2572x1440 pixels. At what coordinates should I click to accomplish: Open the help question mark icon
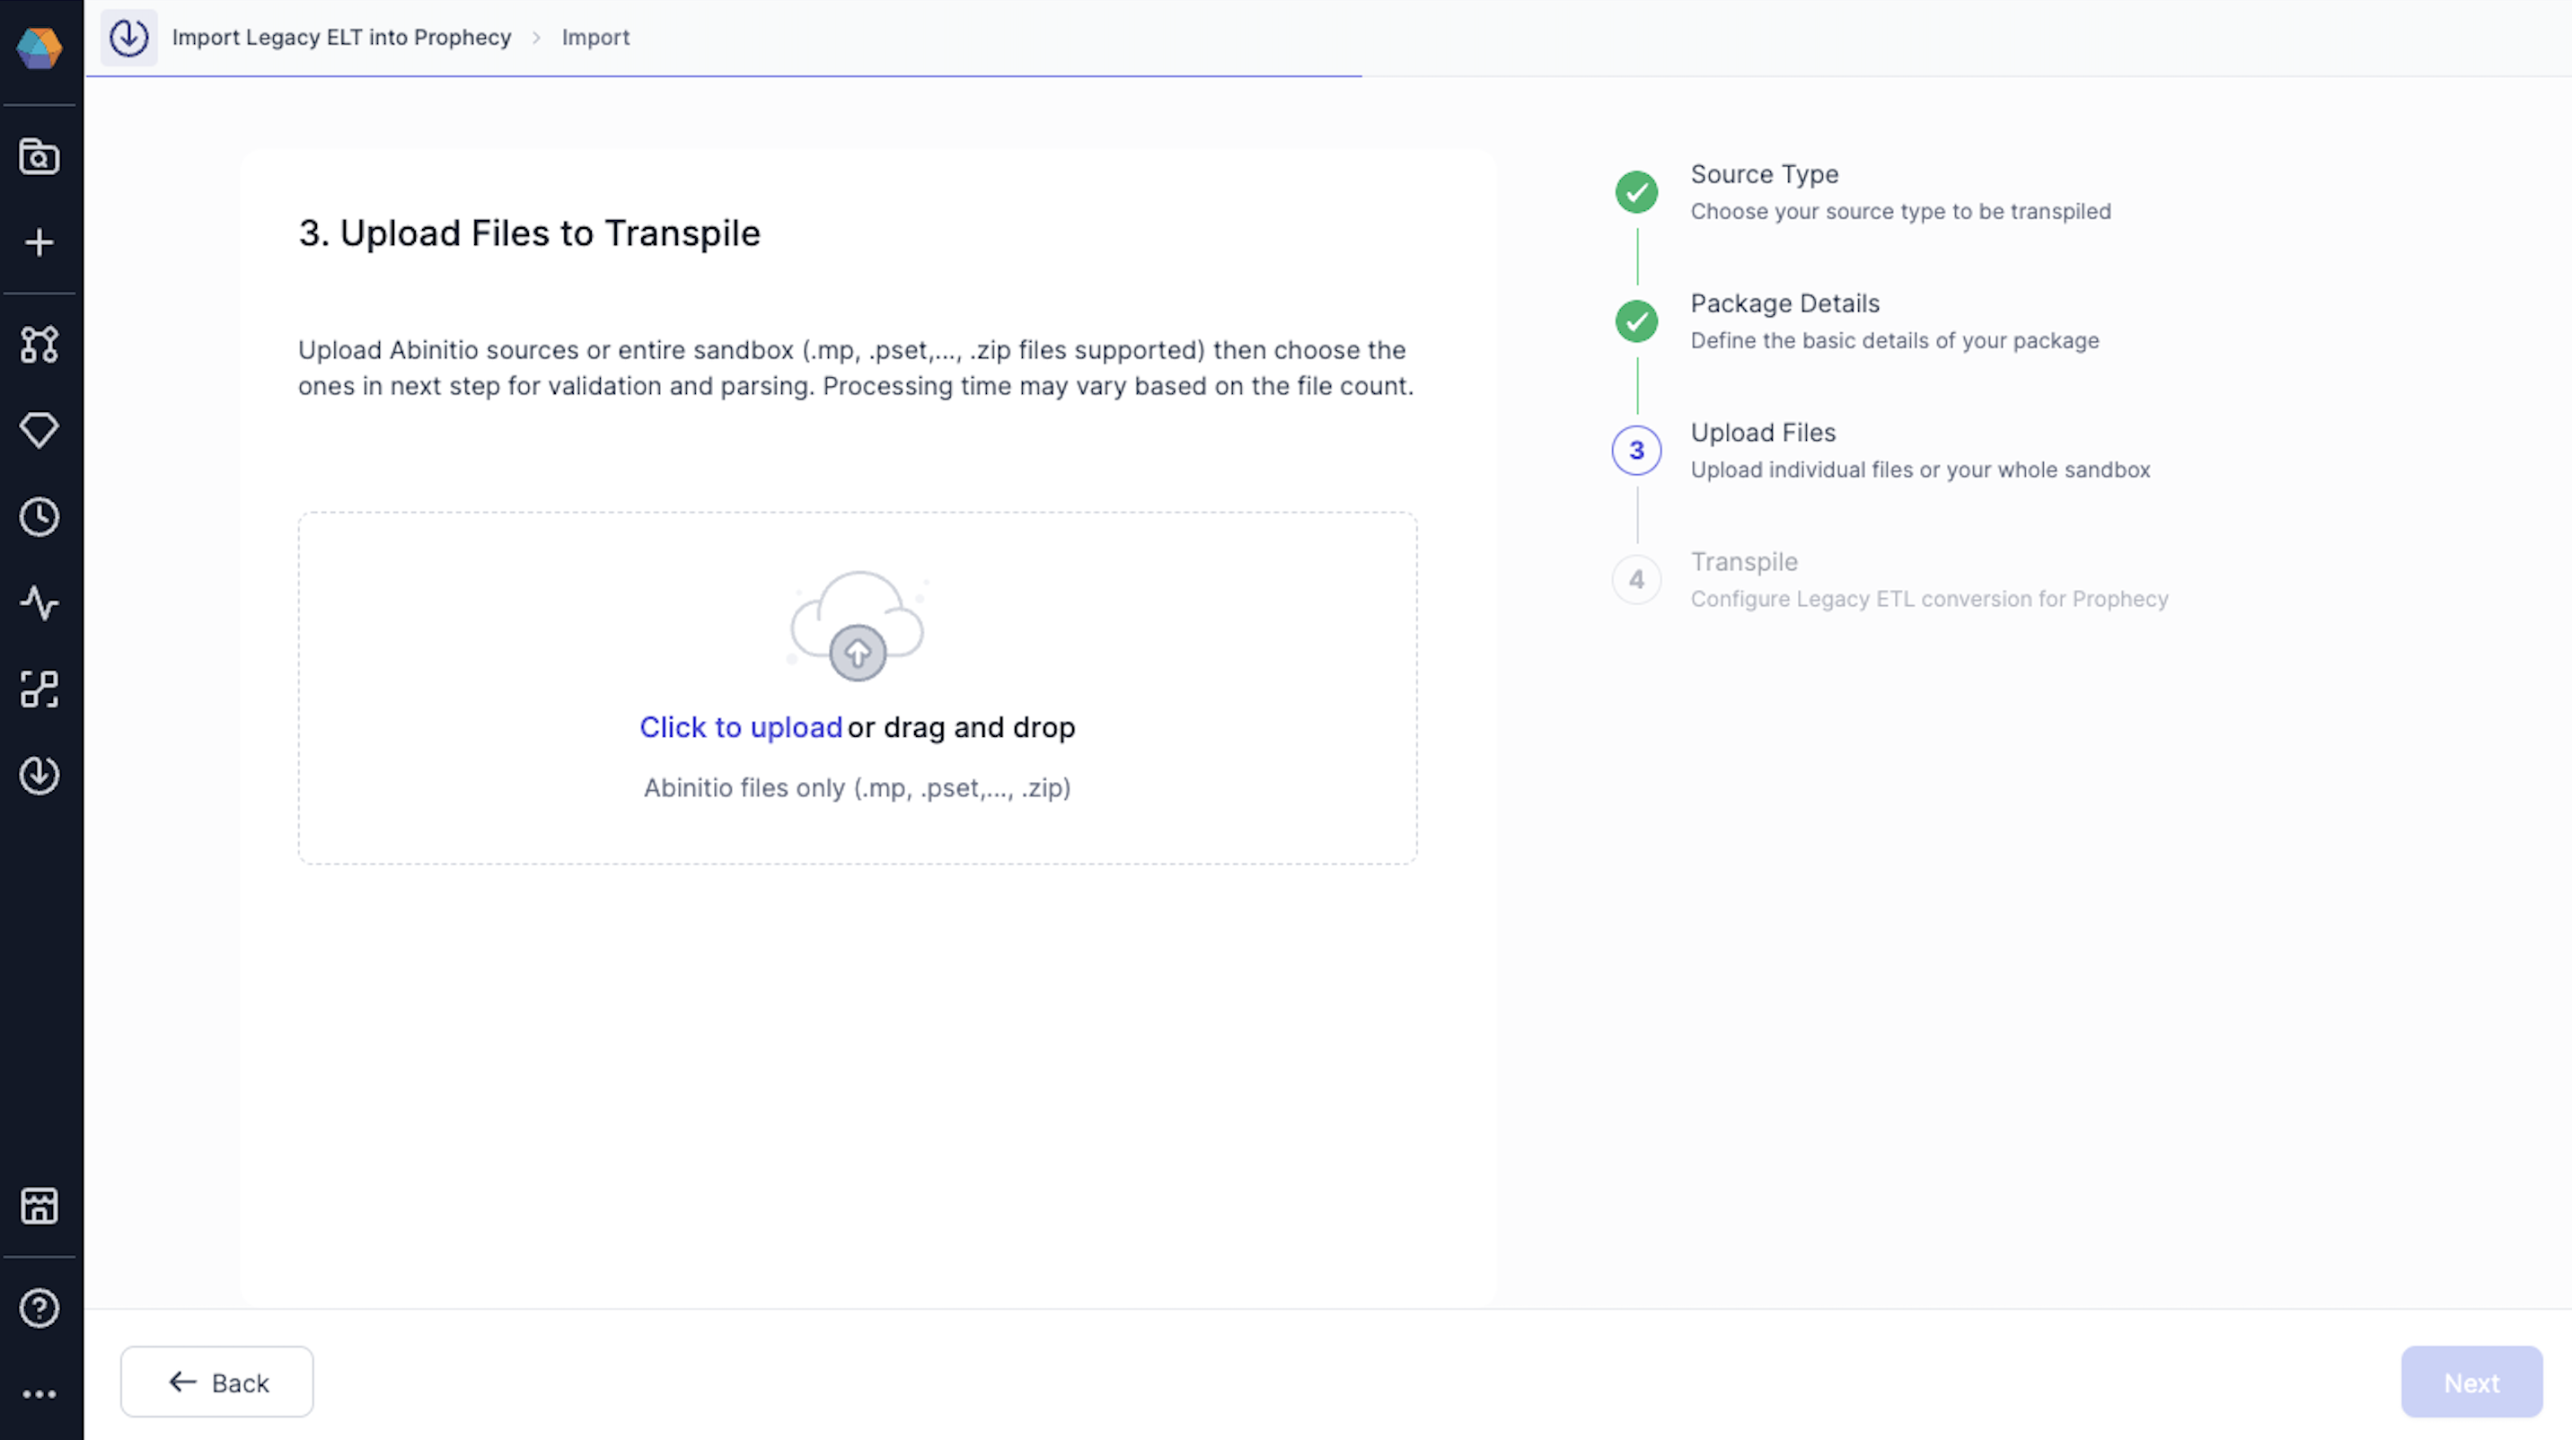coord(40,1308)
